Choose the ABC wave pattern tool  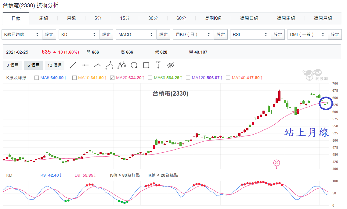tap(109, 65)
